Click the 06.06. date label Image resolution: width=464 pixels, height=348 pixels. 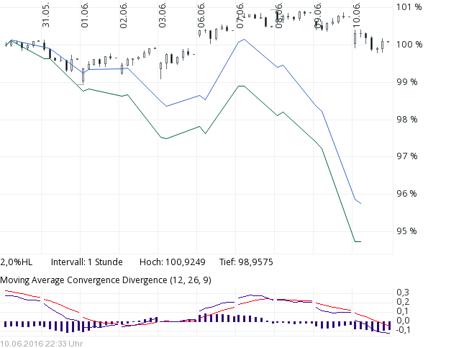point(201,14)
